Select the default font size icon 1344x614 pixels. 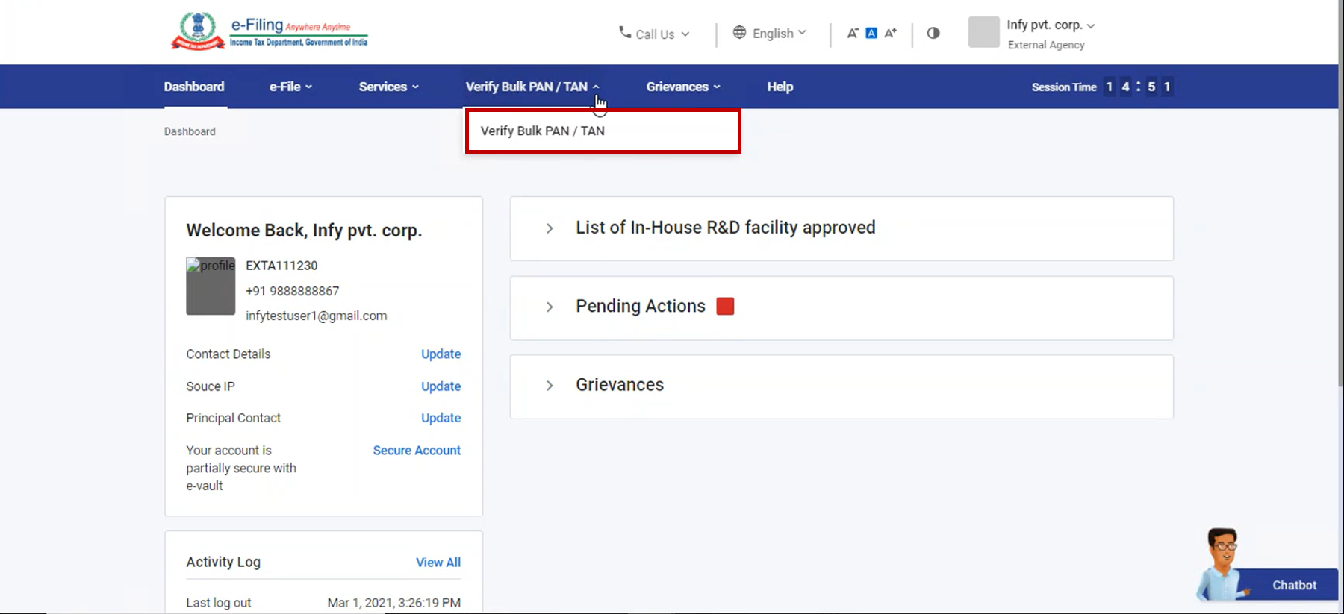pyautogui.click(x=871, y=33)
